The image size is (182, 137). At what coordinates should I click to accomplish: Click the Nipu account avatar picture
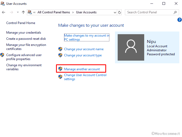(131, 47)
